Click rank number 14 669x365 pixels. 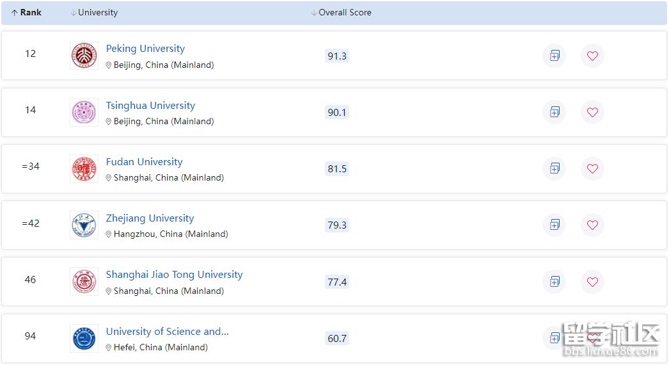[30, 110]
